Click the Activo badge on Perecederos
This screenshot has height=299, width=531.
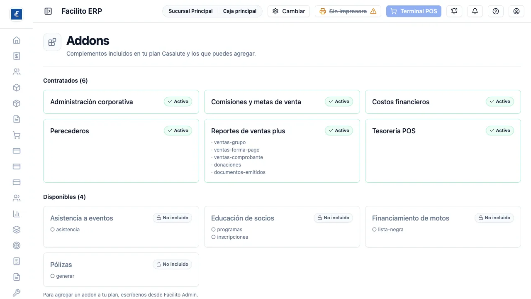[178, 130]
